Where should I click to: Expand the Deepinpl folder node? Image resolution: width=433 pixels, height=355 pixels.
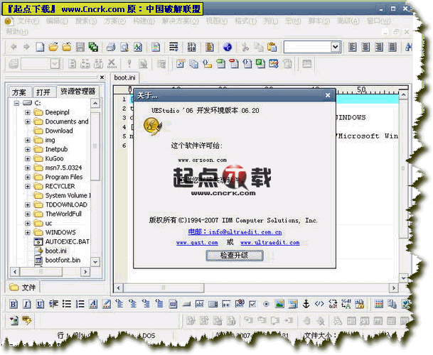pos(28,112)
